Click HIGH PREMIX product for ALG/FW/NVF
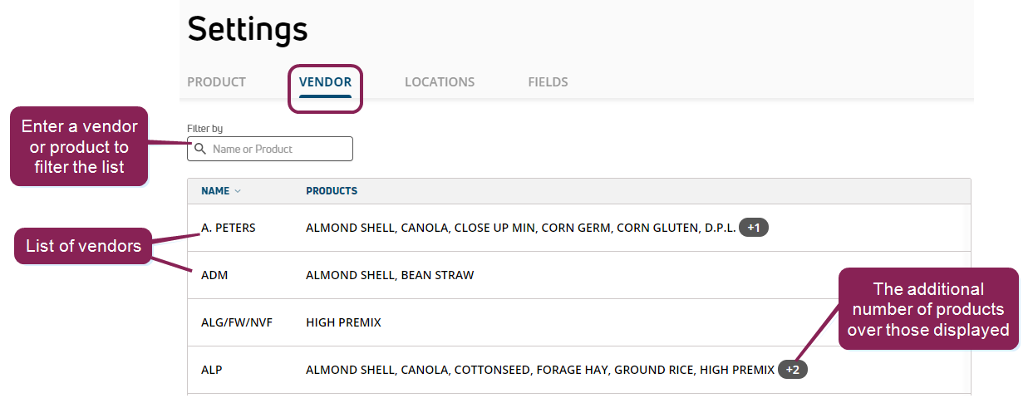Screen dimensions: 1033x398 click(x=343, y=322)
